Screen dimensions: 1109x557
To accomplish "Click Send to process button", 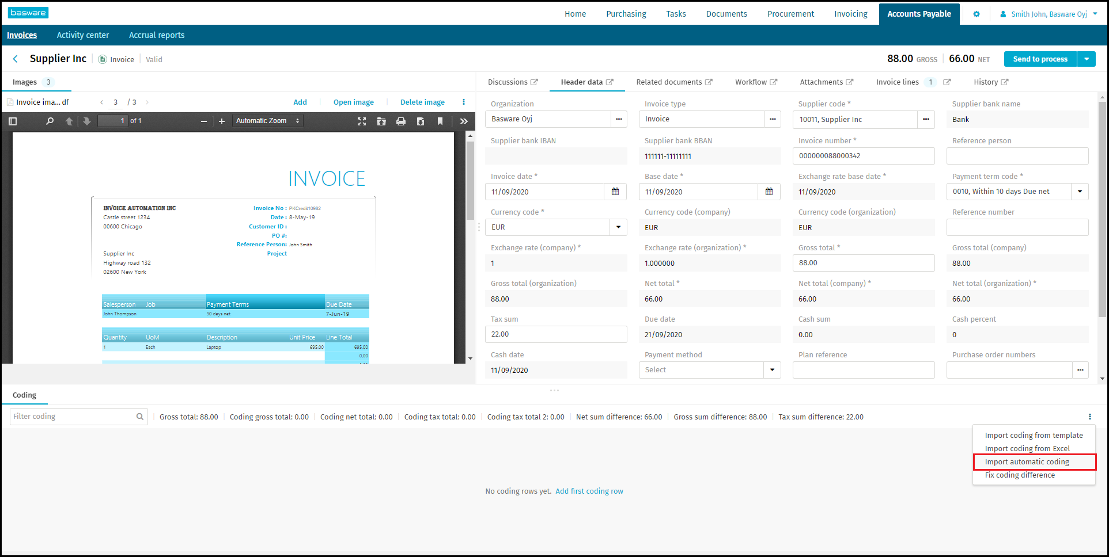I will (x=1040, y=59).
